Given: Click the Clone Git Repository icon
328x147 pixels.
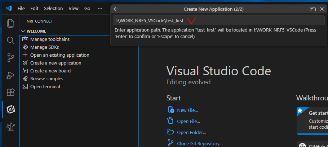Looking at the screenshot, I should (x=170, y=143).
